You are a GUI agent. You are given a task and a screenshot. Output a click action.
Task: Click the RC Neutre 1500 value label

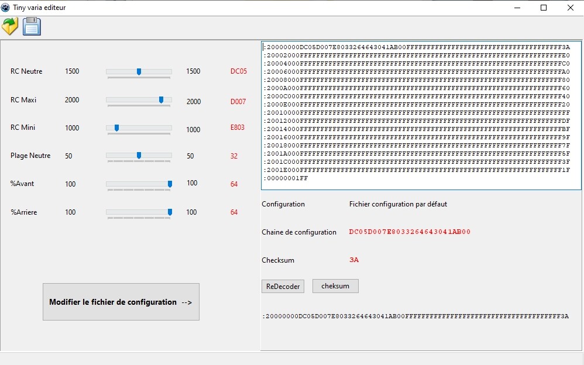(71, 71)
